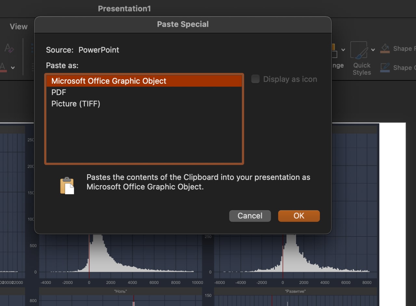
Task: Click the "Развитие" chart title on slide
Action: tap(295, 291)
